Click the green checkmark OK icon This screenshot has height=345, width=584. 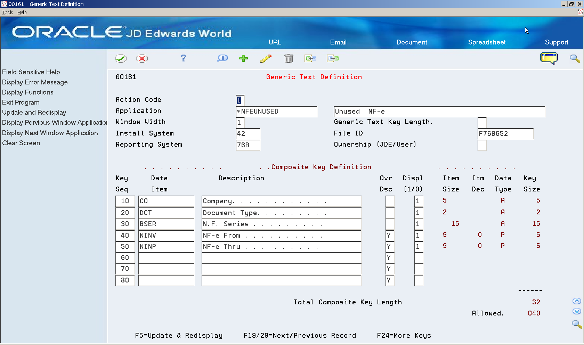[121, 58]
